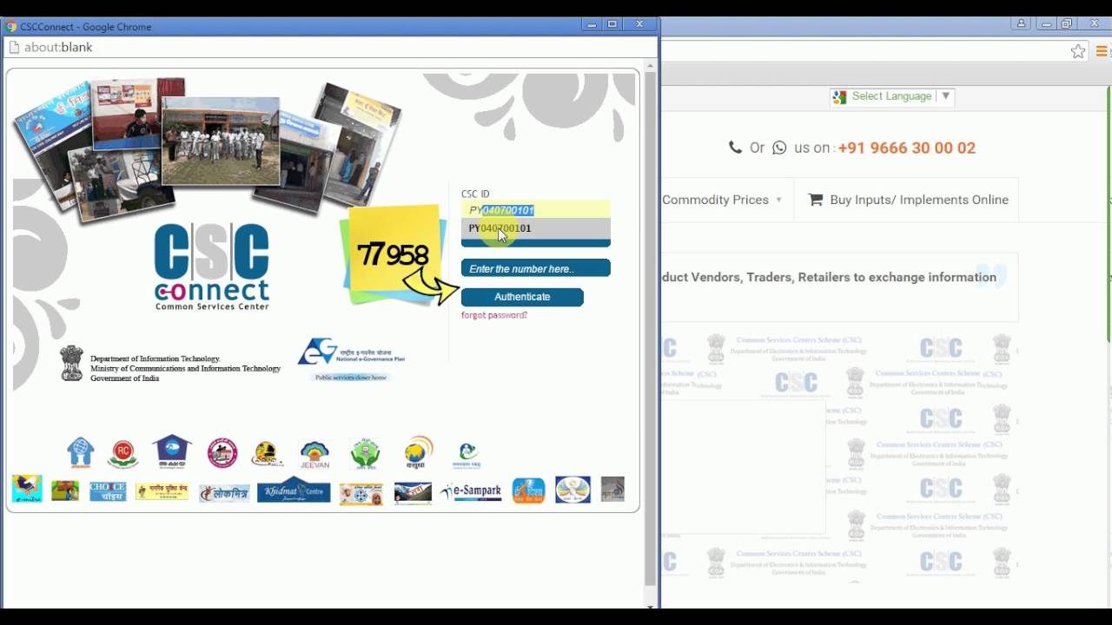Viewport: 1112px width, 625px height.
Task: Choose PY040700101 autocomplete suggestion
Action: [x=535, y=228]
